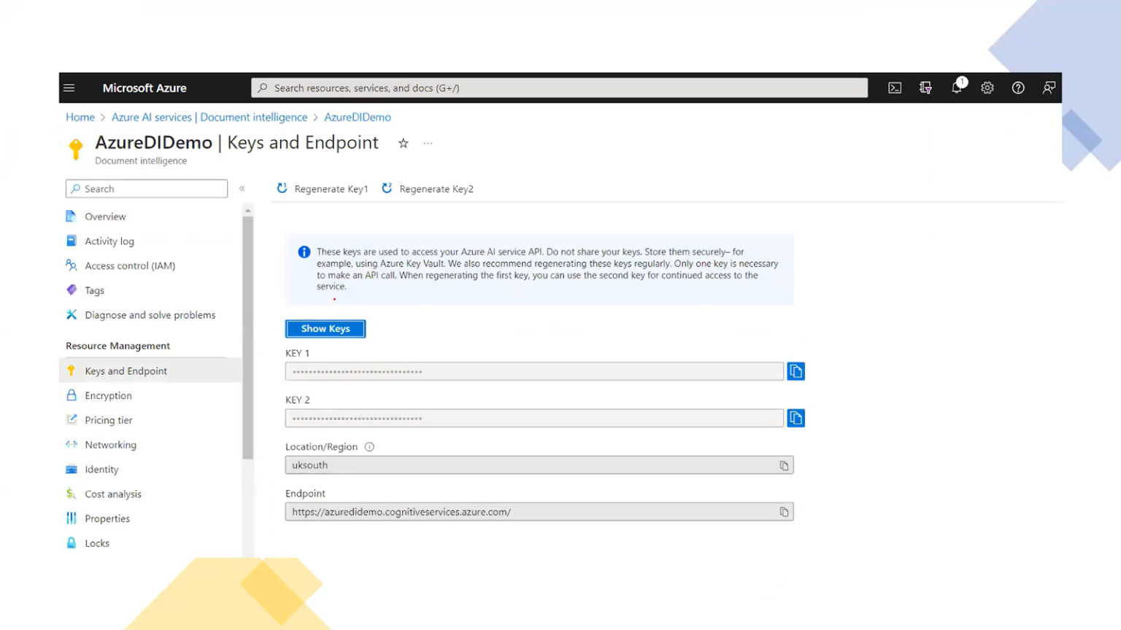Open the ellipsis more options menu
The image size is (1121, 630).
click(428, 144)
